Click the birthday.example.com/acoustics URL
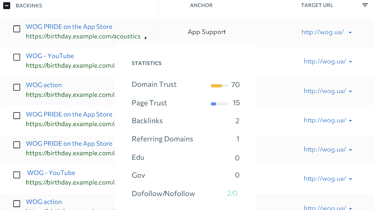The width and height of the screenshot is (374, 210). [x=83, y=36]
